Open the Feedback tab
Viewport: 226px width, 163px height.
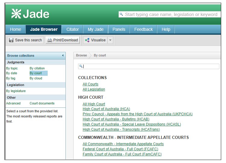click(143, 29)
